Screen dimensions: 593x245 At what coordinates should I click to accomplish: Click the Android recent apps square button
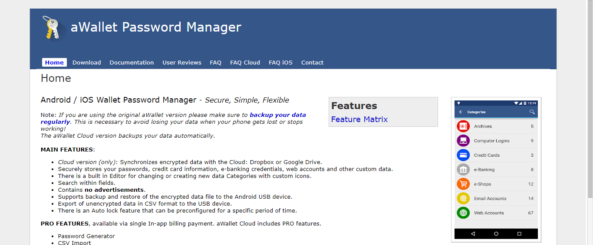click(x=519, y=234)
